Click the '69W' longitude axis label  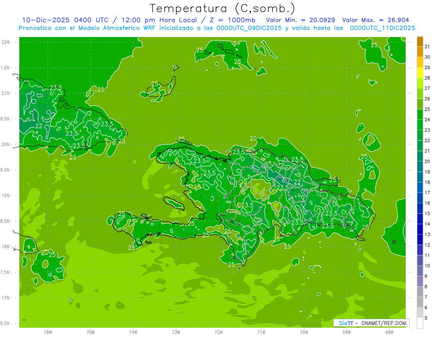347,332
